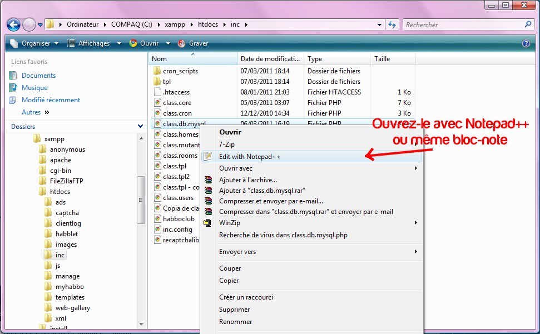
Task: Expand Autres favorite links chevrons
Action: click(47, 112)
